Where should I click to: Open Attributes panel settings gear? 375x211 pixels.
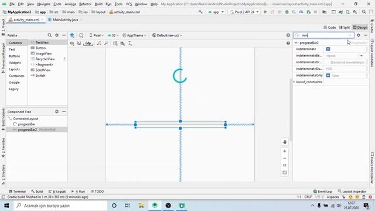358,35
